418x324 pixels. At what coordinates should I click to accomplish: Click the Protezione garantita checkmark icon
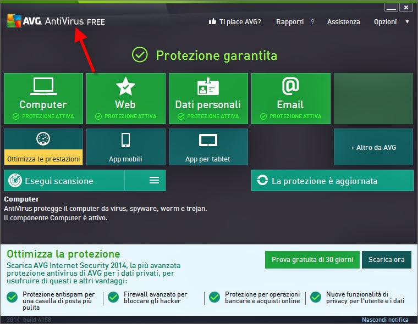point(140,54)
